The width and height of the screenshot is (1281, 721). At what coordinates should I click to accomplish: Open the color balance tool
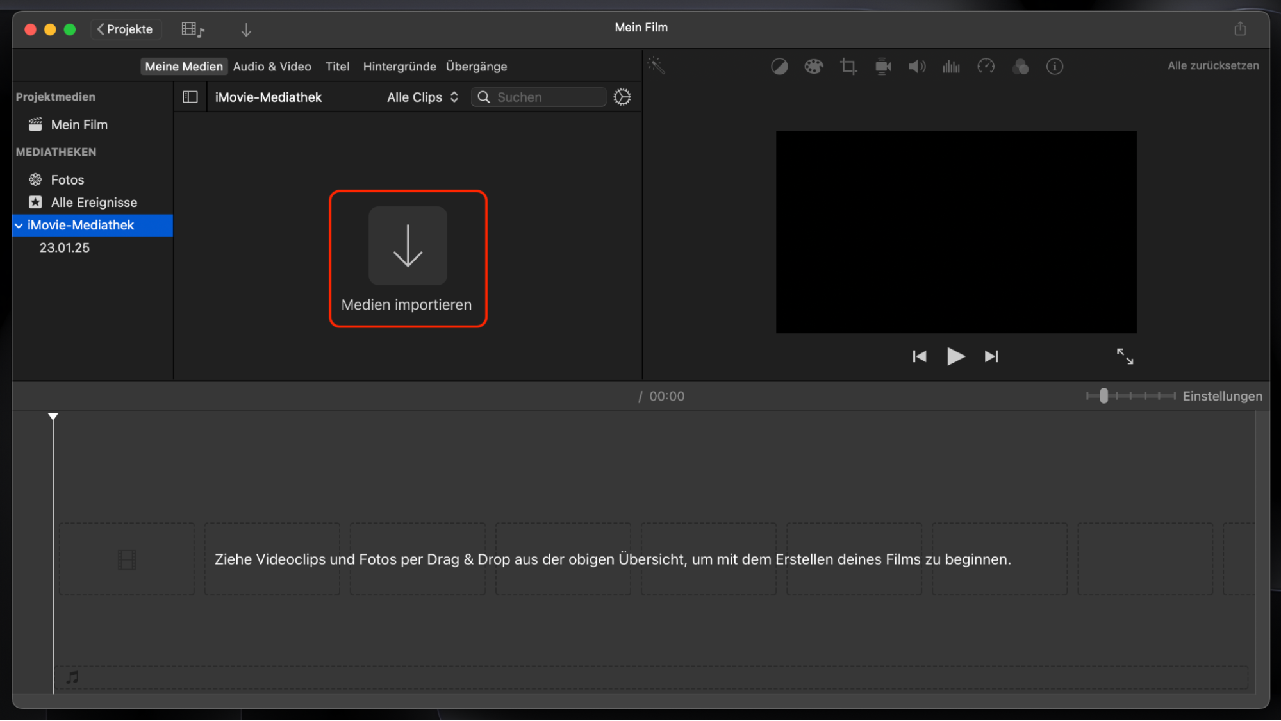coord(779,67)
